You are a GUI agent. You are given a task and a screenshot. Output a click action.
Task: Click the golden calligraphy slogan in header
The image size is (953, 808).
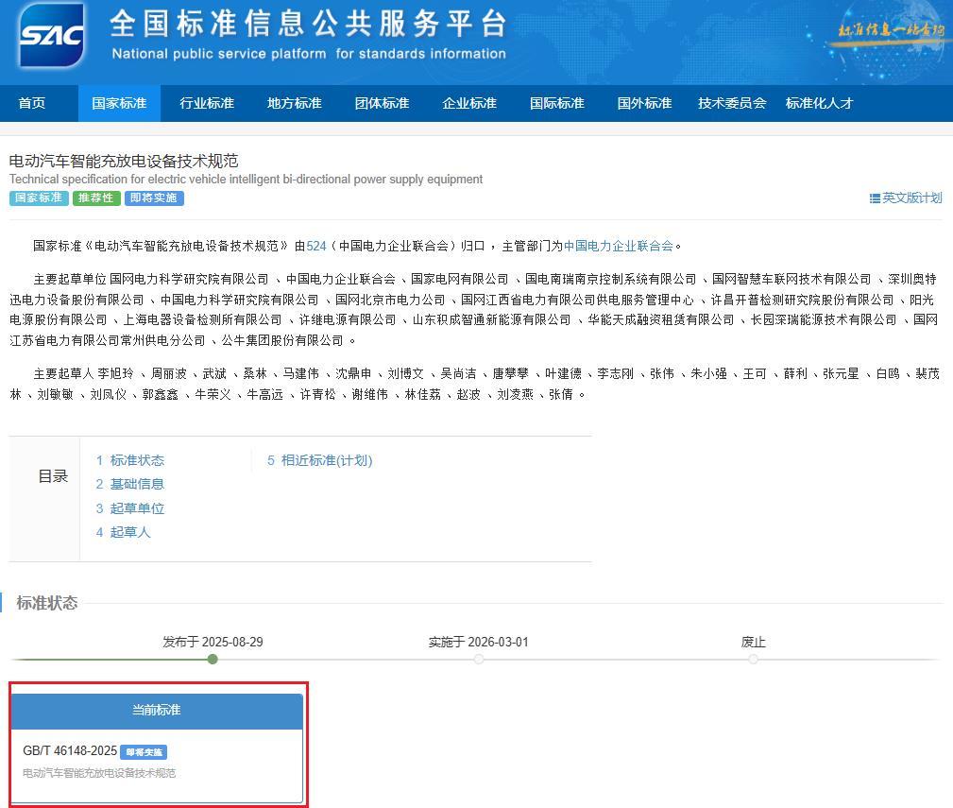(890, 30)
